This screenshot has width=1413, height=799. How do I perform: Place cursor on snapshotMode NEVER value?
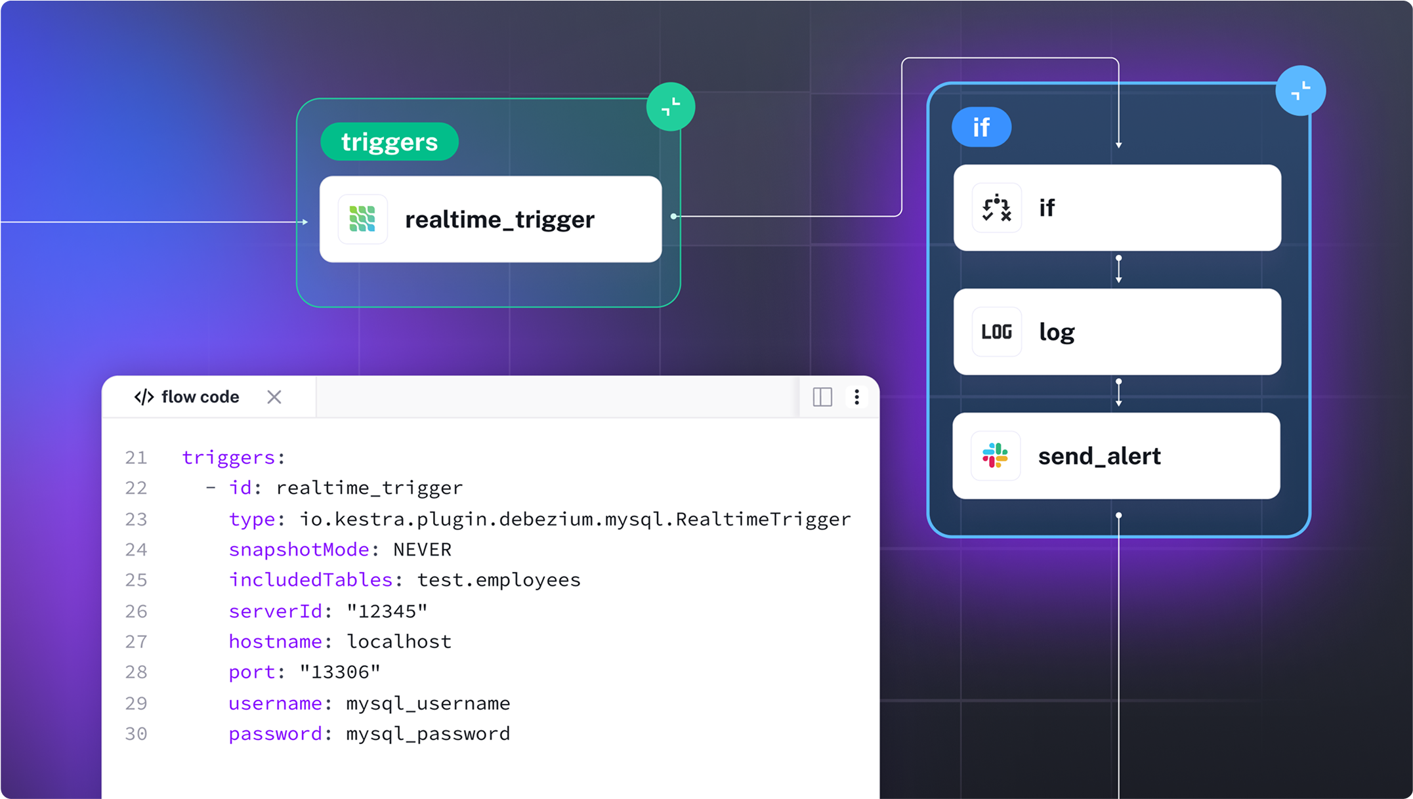click(422, 550)
